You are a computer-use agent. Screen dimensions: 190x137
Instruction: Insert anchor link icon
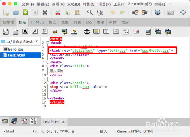87,32
